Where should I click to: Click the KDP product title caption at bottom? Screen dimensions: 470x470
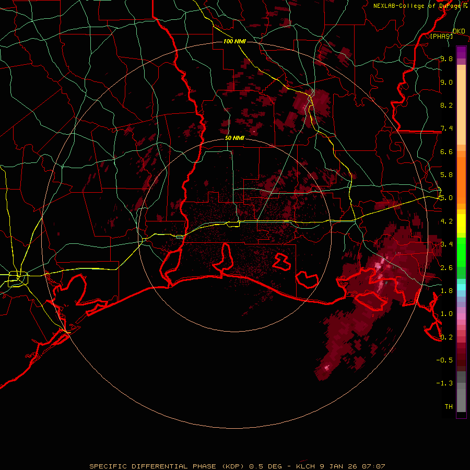(237, 466)
